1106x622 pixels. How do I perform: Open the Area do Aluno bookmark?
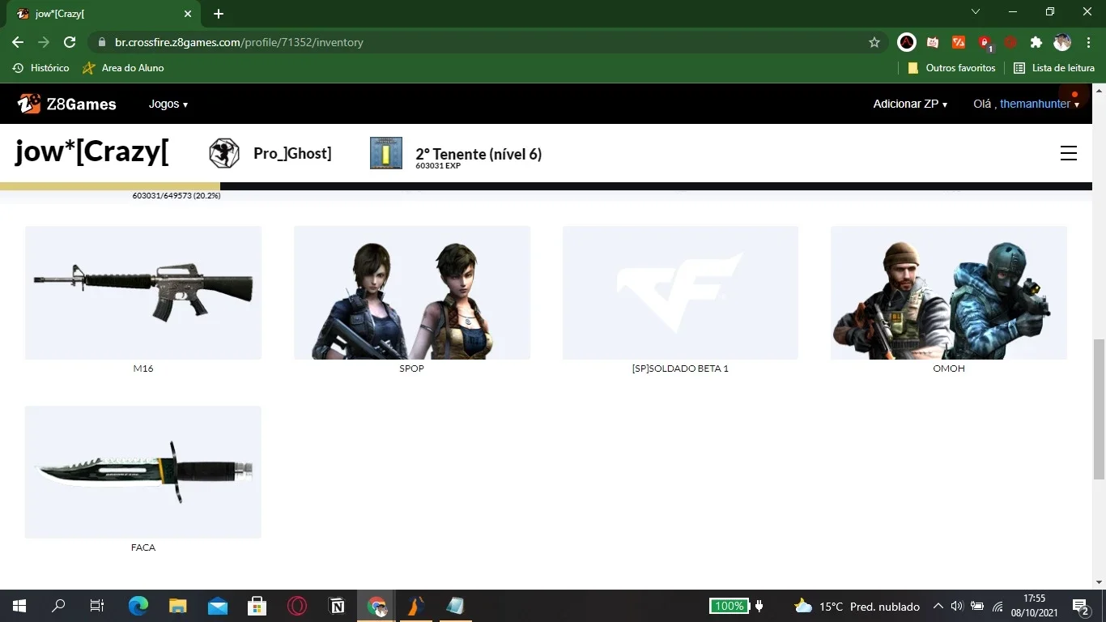tap(124, 68)
